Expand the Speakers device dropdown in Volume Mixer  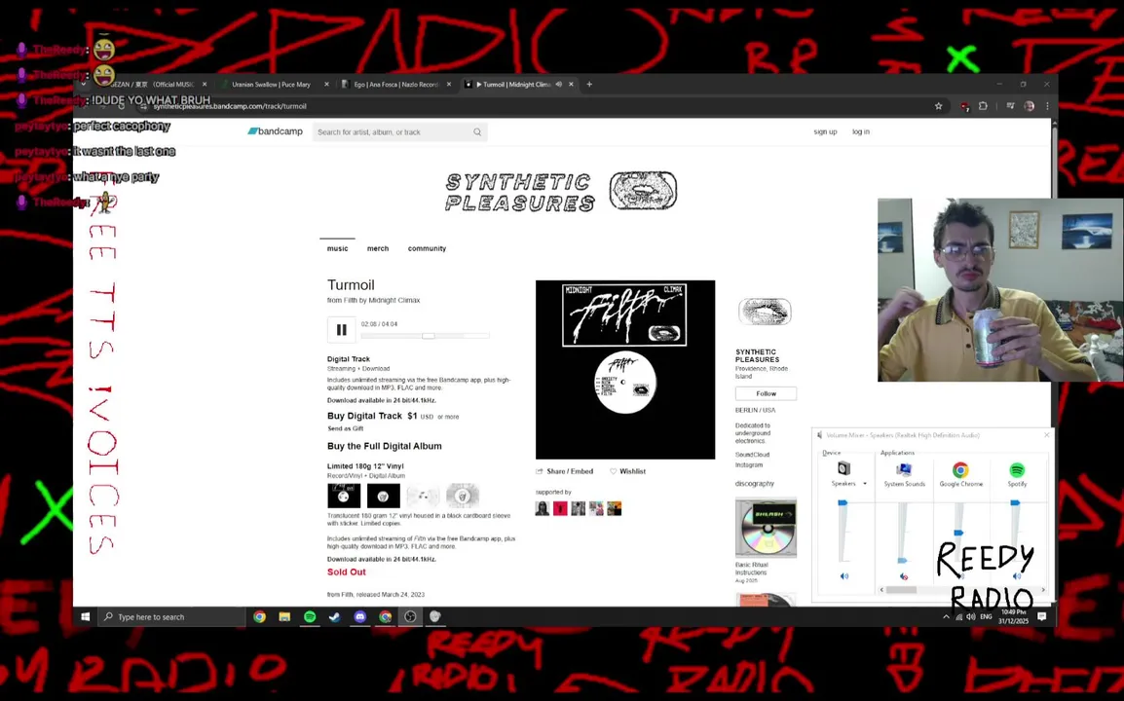tap(865, 484)
